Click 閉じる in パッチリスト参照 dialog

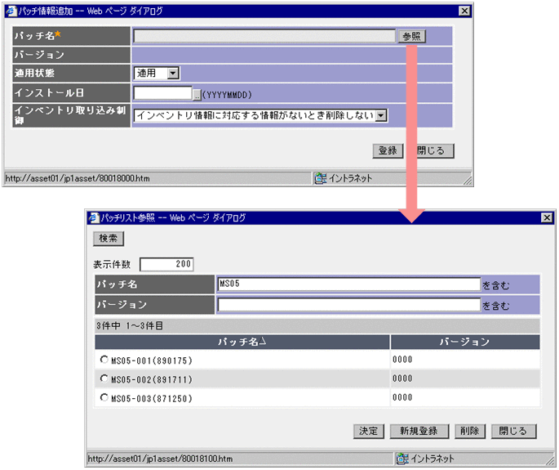point(513,431)
